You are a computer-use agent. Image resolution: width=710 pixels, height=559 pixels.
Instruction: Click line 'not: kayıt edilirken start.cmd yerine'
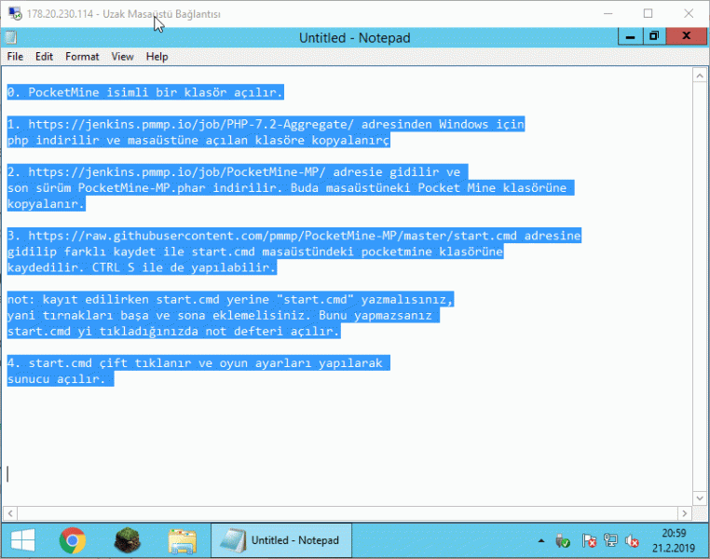(x=230, y=300)
